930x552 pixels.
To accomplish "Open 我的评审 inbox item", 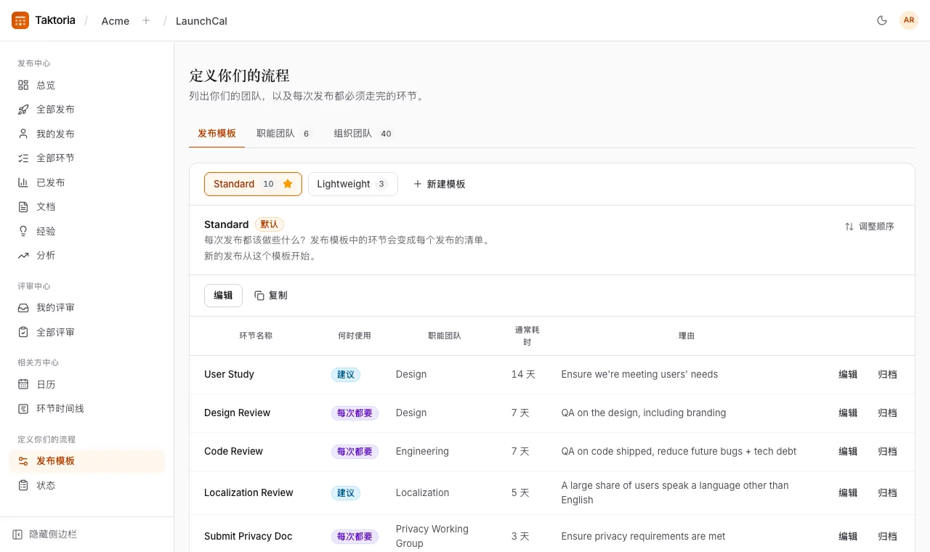I will tap(87, 307).
